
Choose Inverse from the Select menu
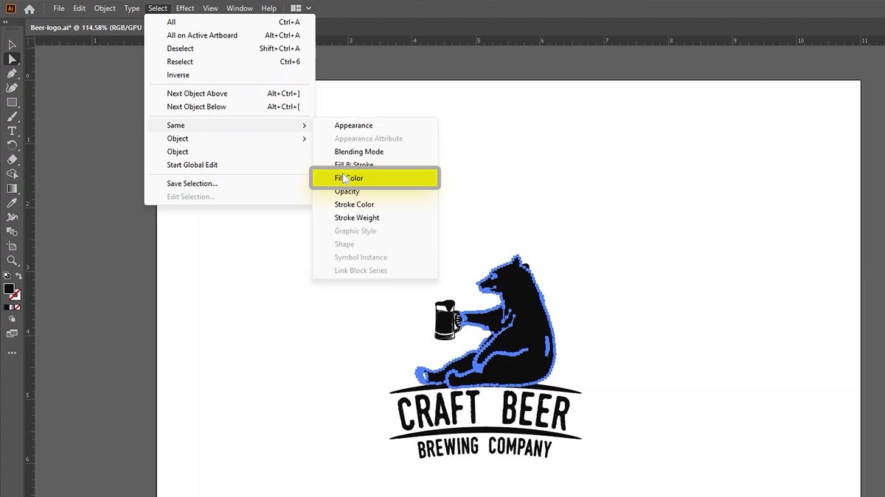point(177,74)
